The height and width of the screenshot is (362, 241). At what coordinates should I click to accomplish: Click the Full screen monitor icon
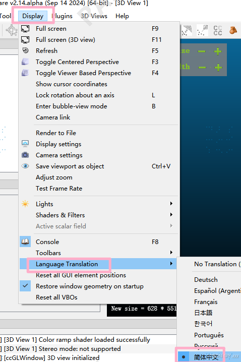pyautogui.click(x=25, y=29)
